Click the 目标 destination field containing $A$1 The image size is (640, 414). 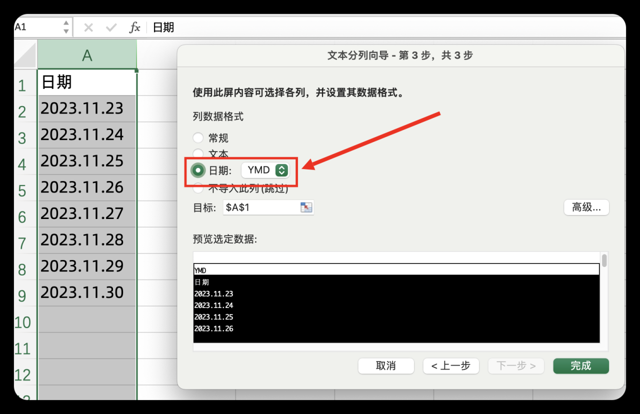click(268, 207)
